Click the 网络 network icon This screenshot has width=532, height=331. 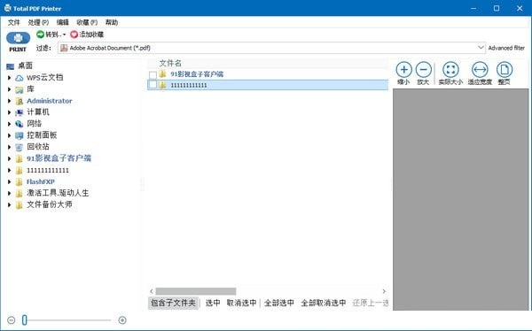(x=20, y=124)
